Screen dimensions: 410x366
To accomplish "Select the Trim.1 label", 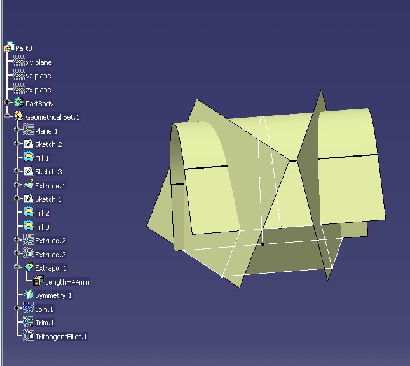I will tap(44, 323).
